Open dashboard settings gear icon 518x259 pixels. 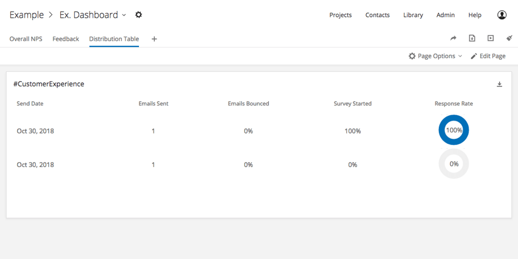(x=139, y=15)
